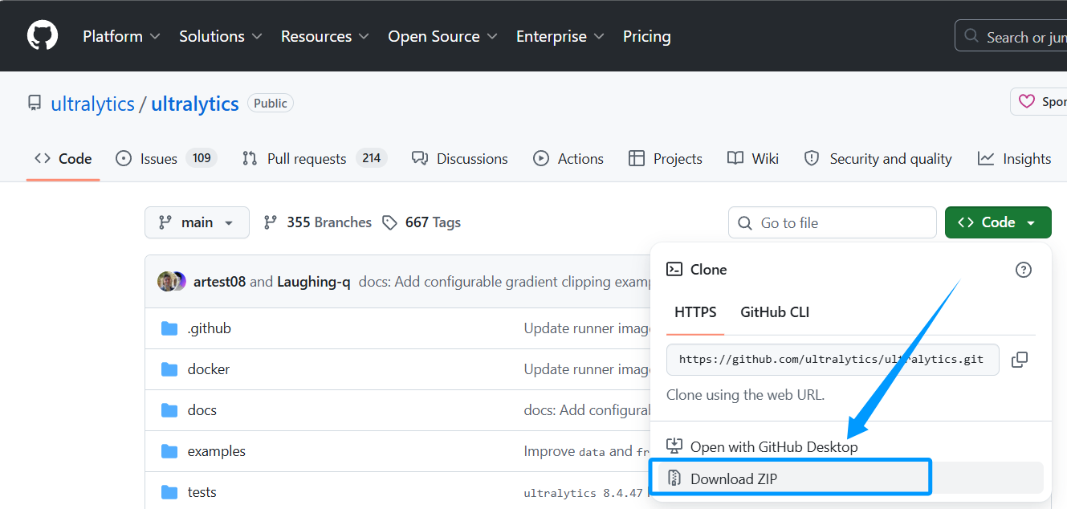The image size is (1067, 509).
Task: Open the docs folder
Action: tap(202, 410)
